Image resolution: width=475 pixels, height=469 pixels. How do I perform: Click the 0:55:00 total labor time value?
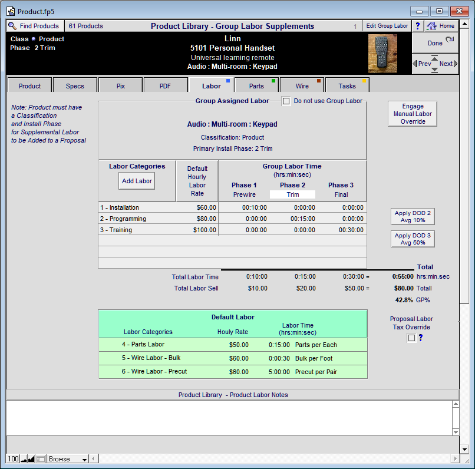(403, 276)
